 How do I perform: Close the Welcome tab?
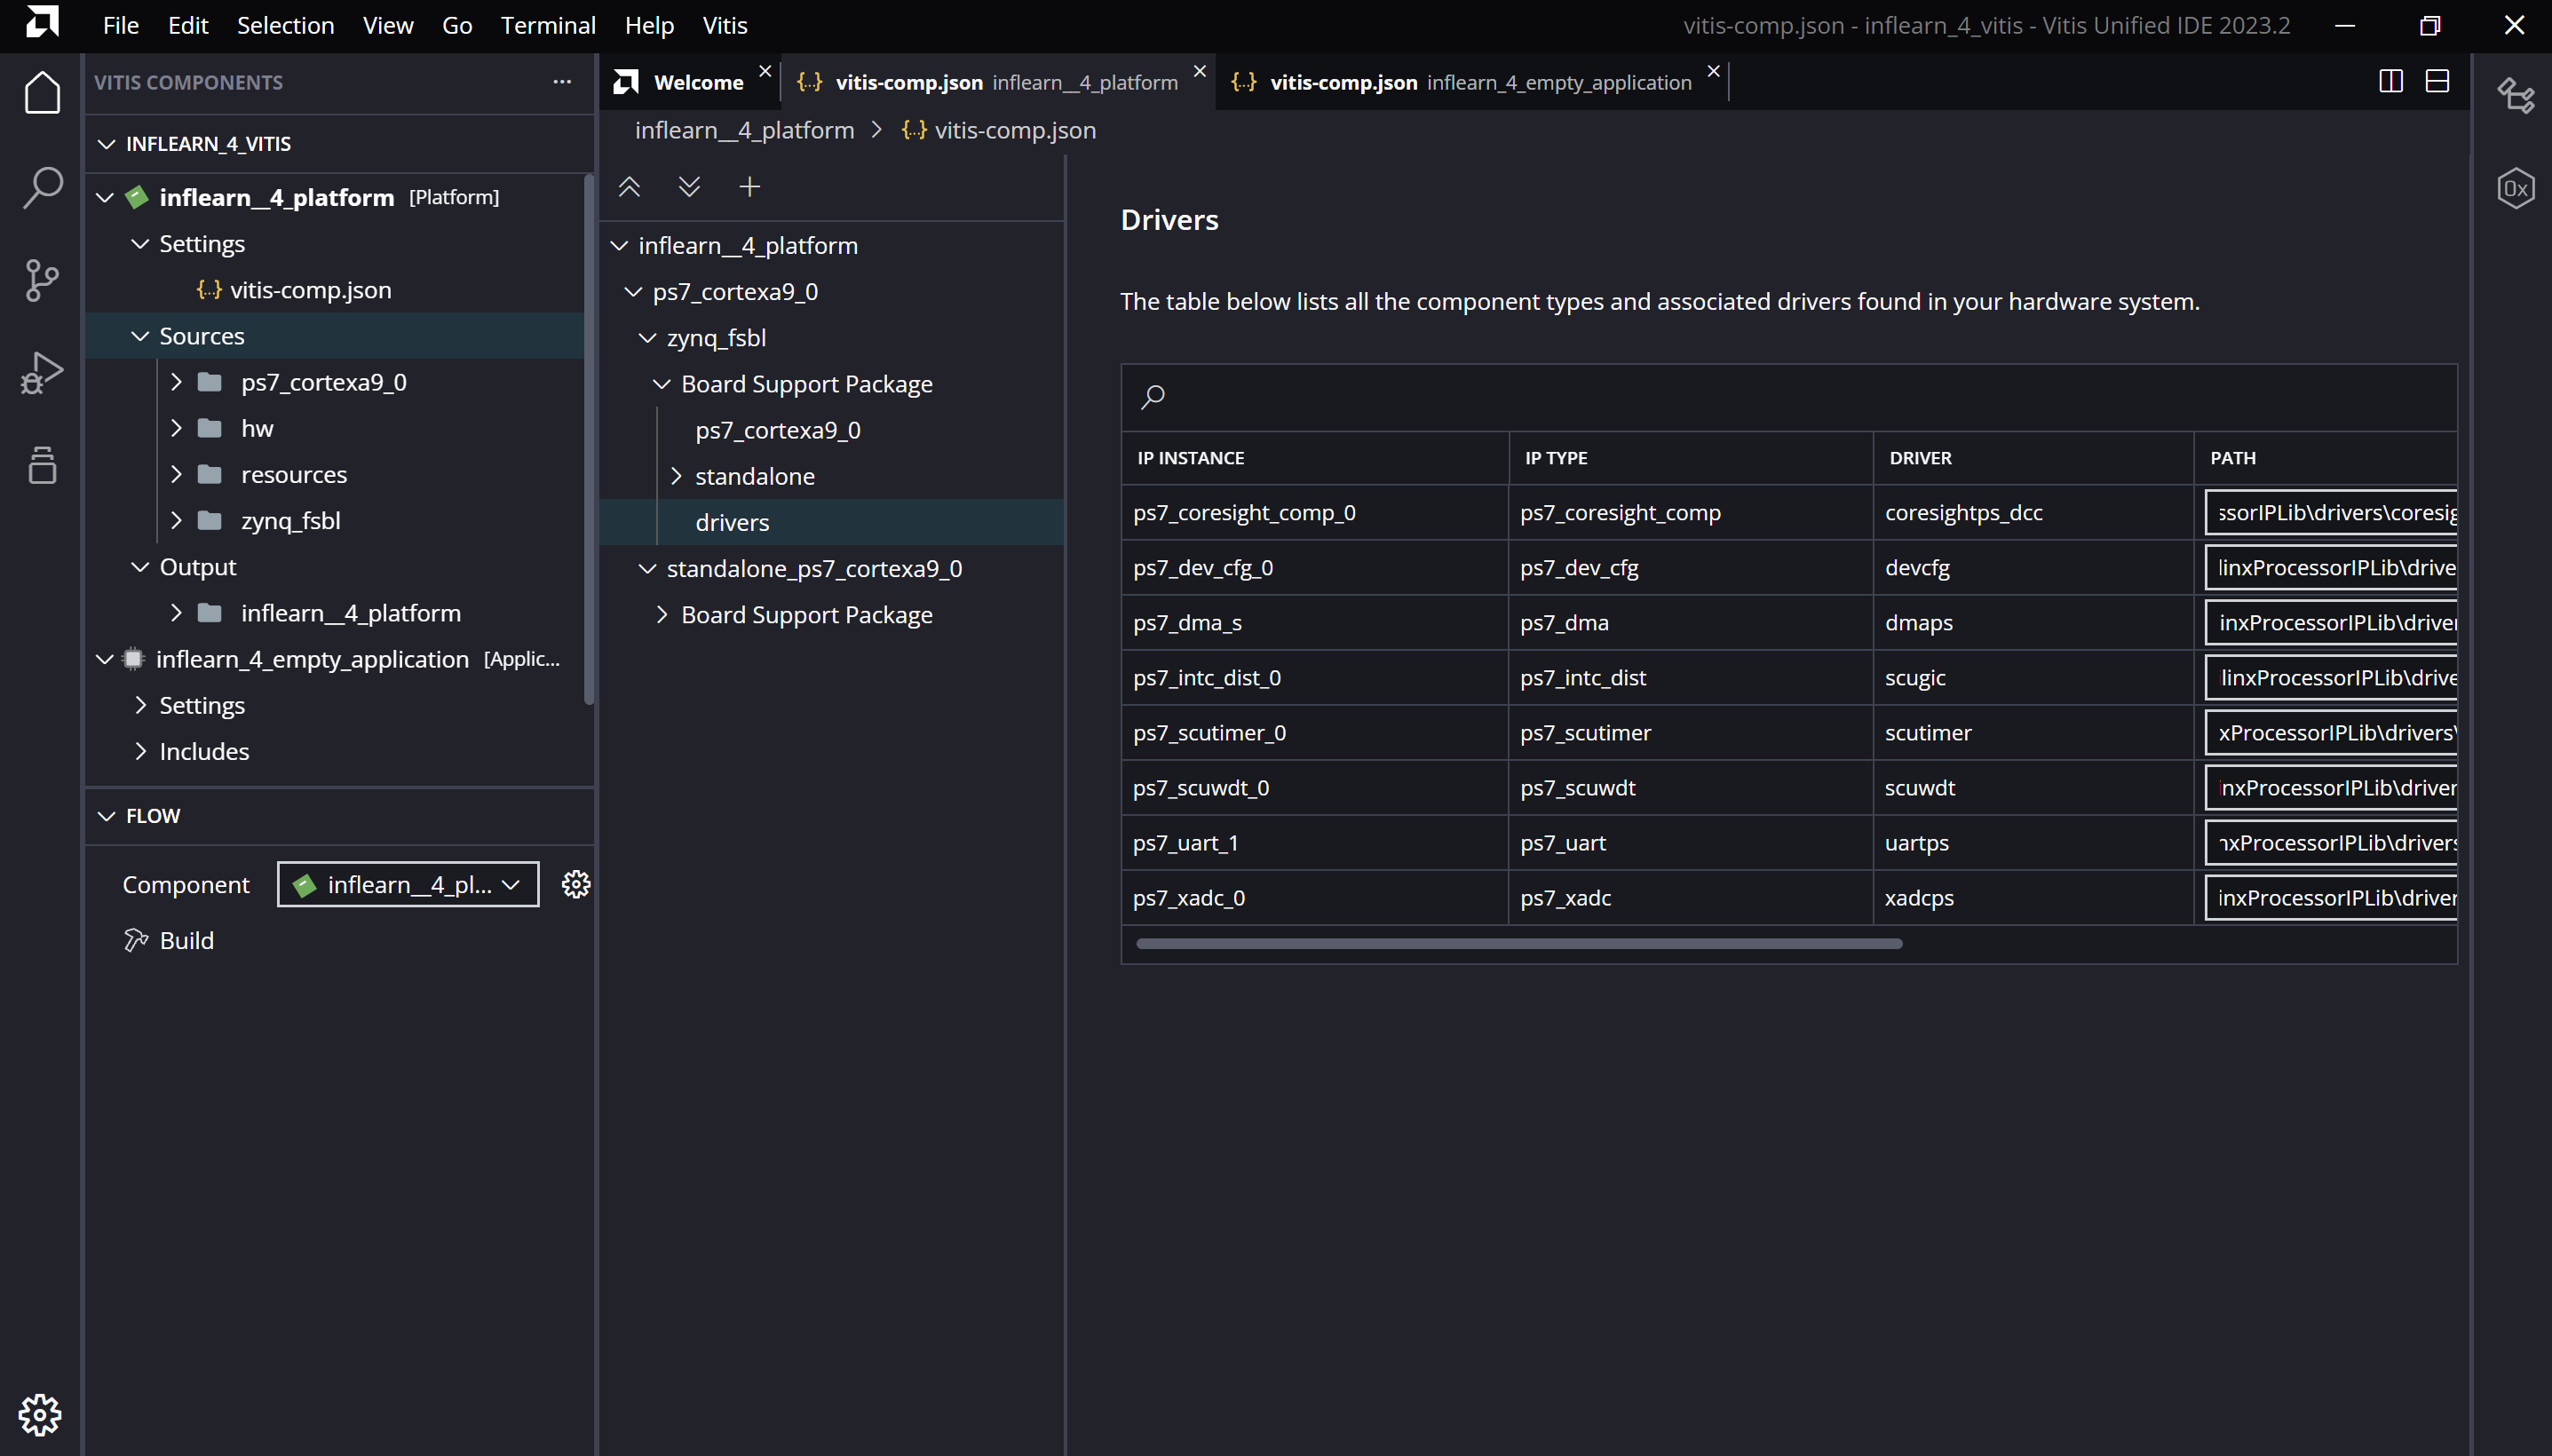(x=765, y=71)
